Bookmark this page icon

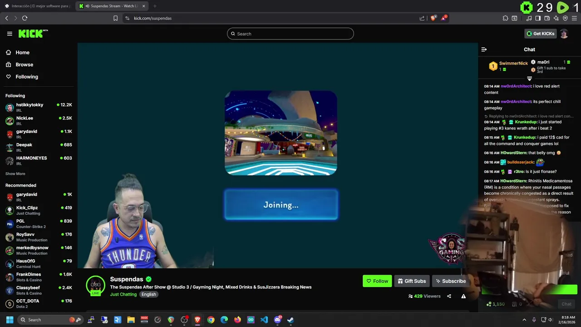(x=115, y=18)
